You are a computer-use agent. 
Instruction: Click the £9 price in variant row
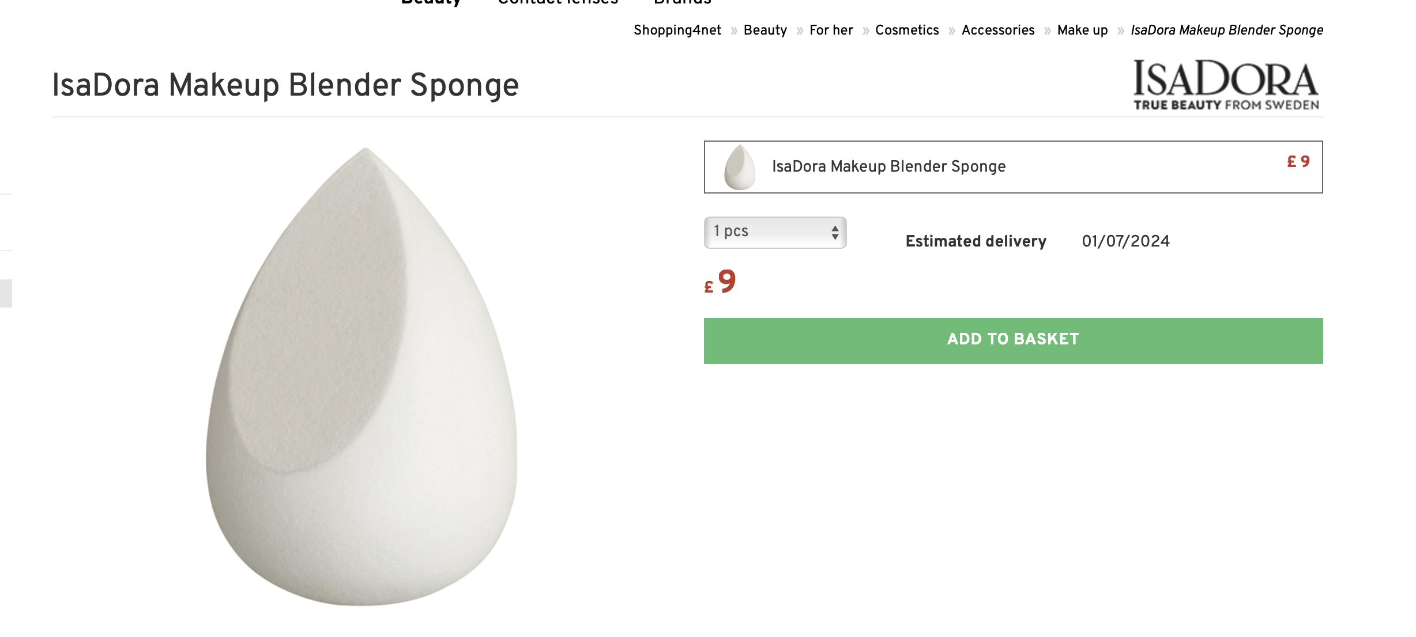(1298, 162)
